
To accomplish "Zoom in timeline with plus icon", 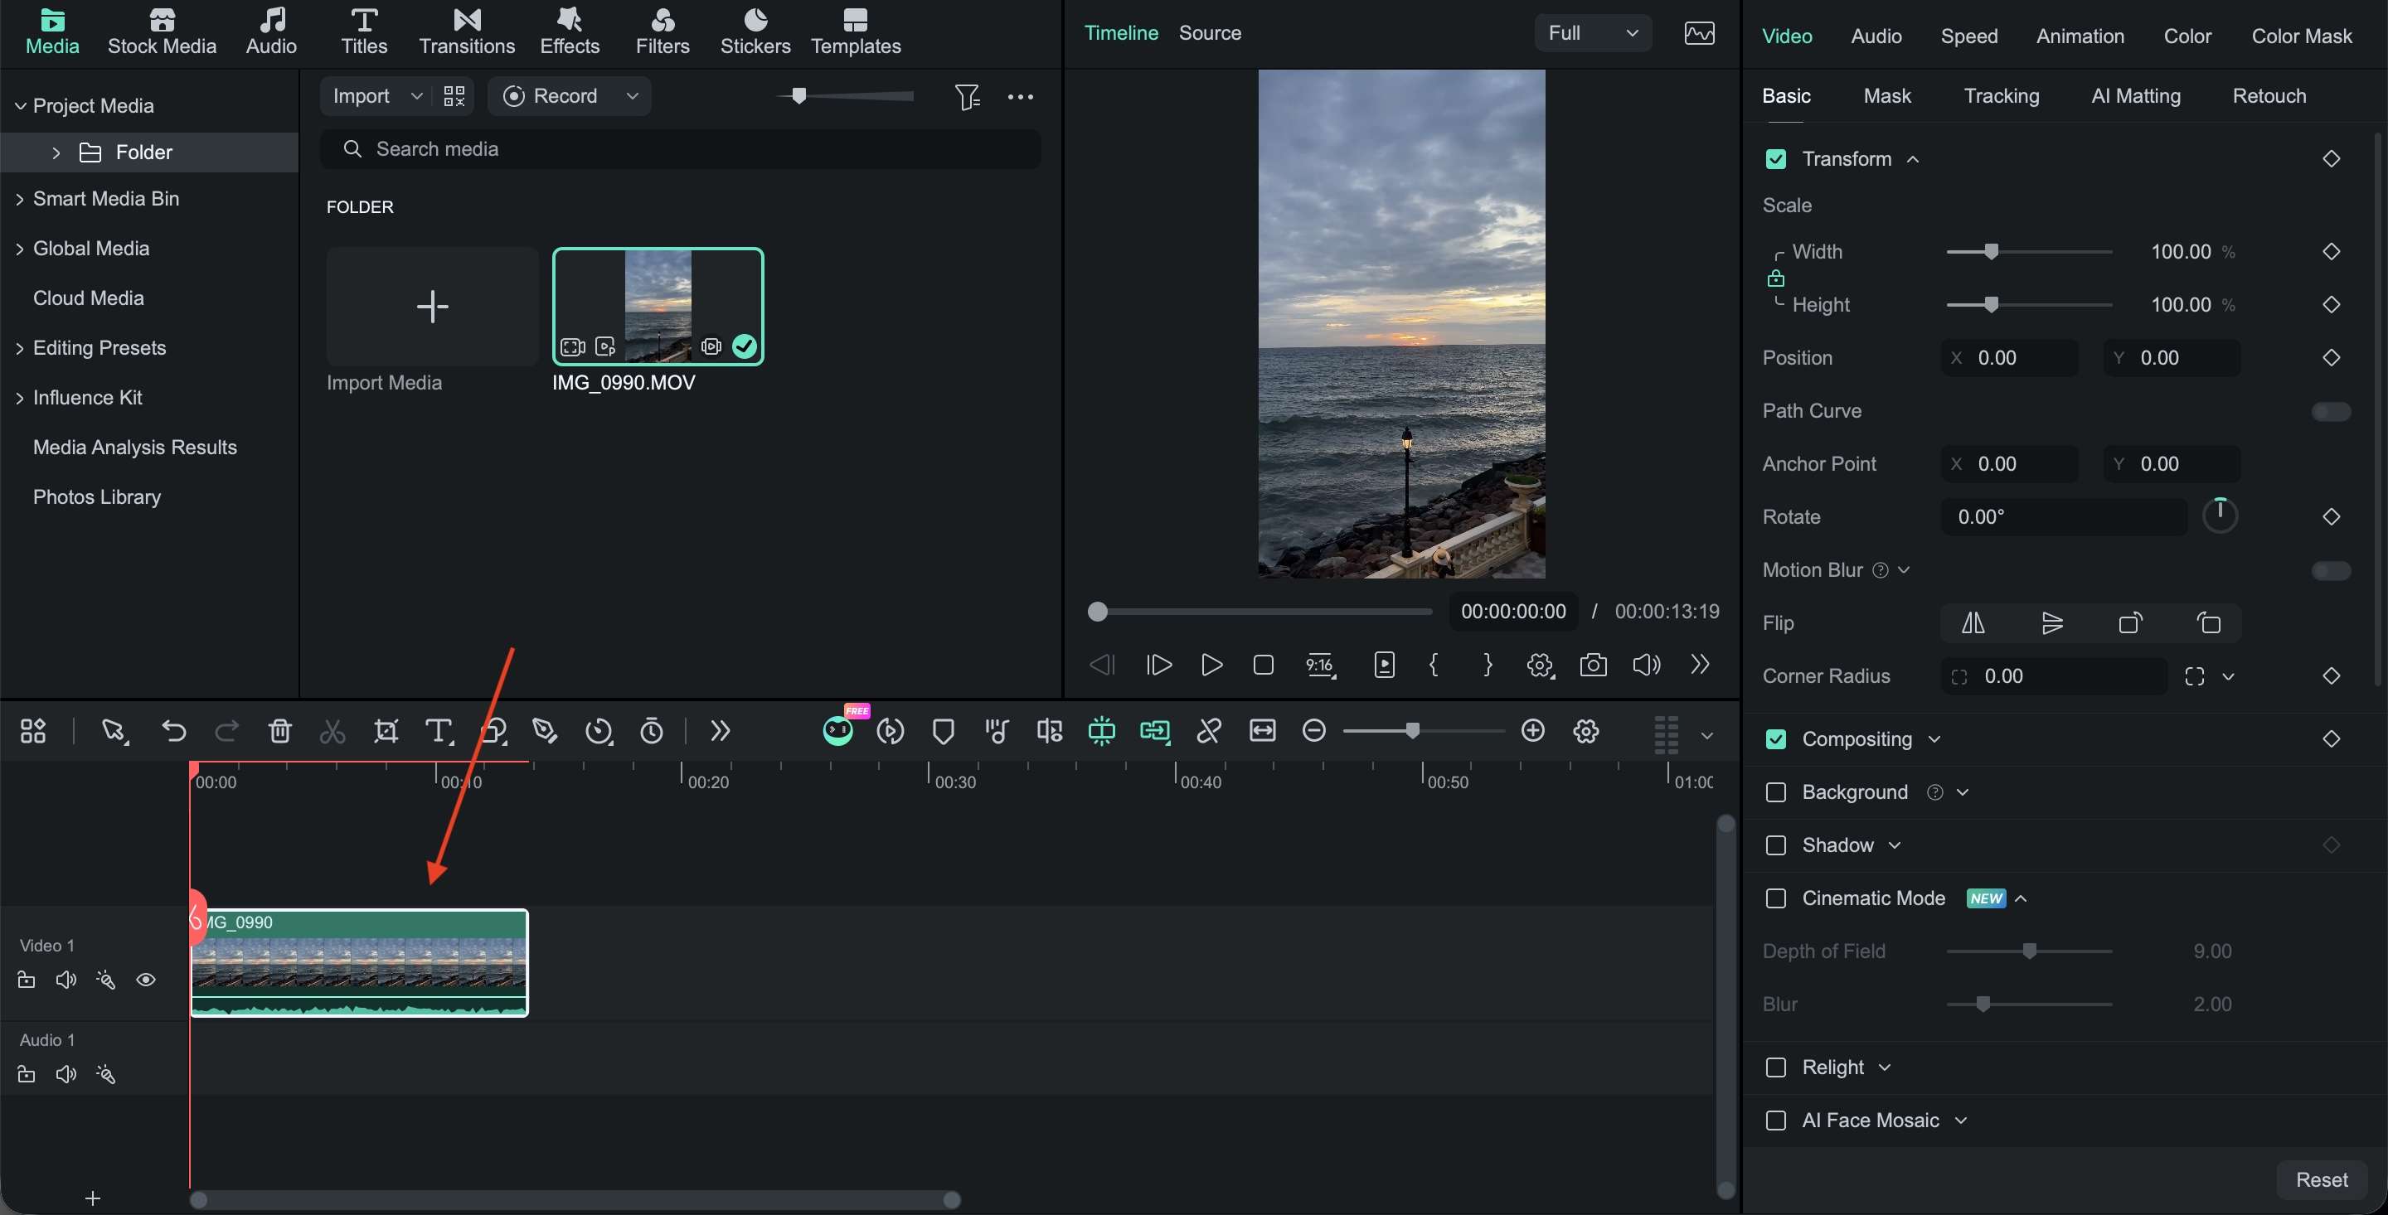I will pyautogui.click(x=1532, y=731).
